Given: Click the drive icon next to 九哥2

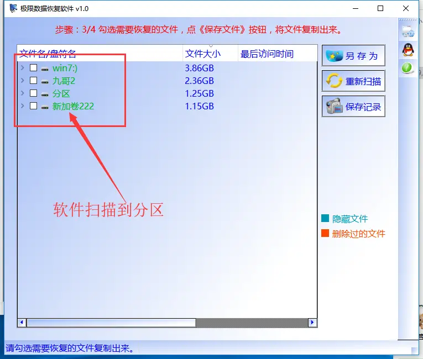Looking at the screenshot, I should coord(45,82).
